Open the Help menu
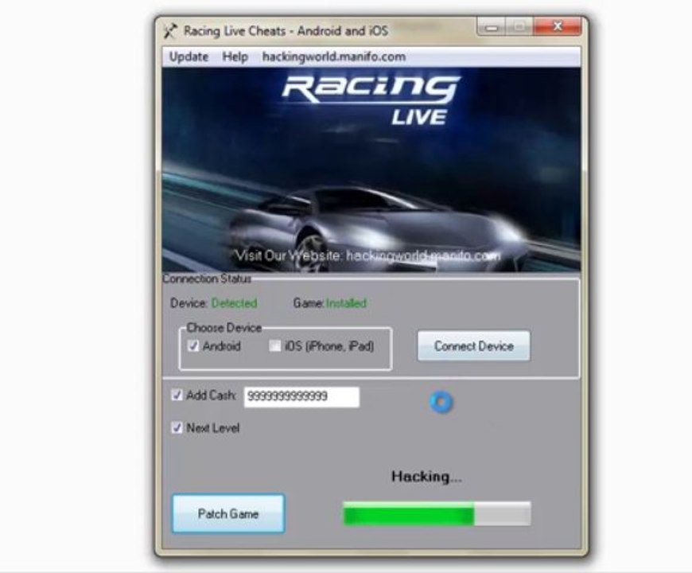 (x=235, y=57)
